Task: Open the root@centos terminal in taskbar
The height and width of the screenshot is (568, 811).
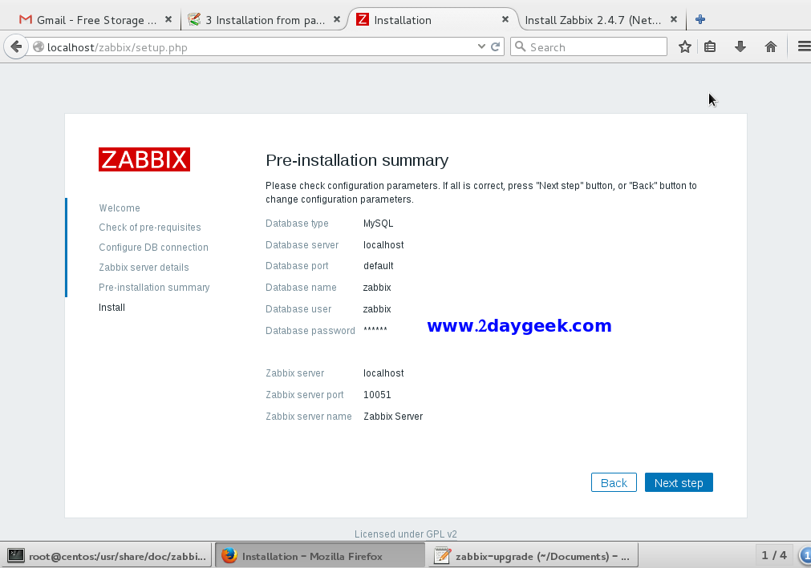Action: 106,556
